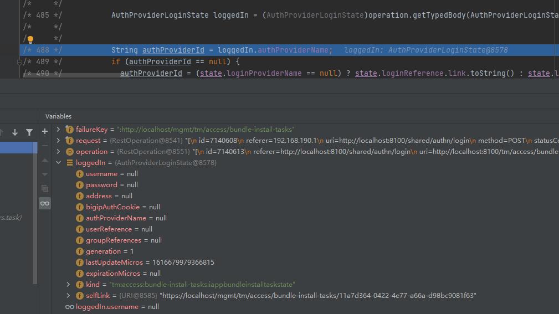The image size is (559, 314).
Task: Click the frames panel vertical scrollbar
Action: pos(35,213)
